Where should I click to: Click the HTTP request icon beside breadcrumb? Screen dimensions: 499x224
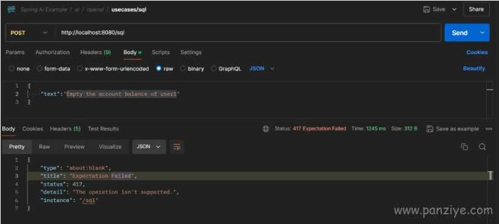pyautogui.click(x=11, y=9)
